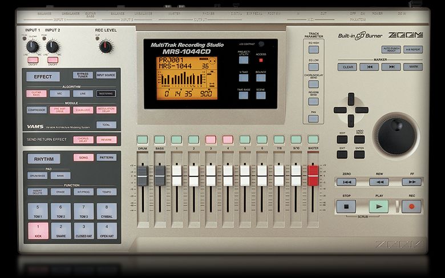Click the A-B REPEAT button
The width and height of the screenshot is (445, 278).
413,50
